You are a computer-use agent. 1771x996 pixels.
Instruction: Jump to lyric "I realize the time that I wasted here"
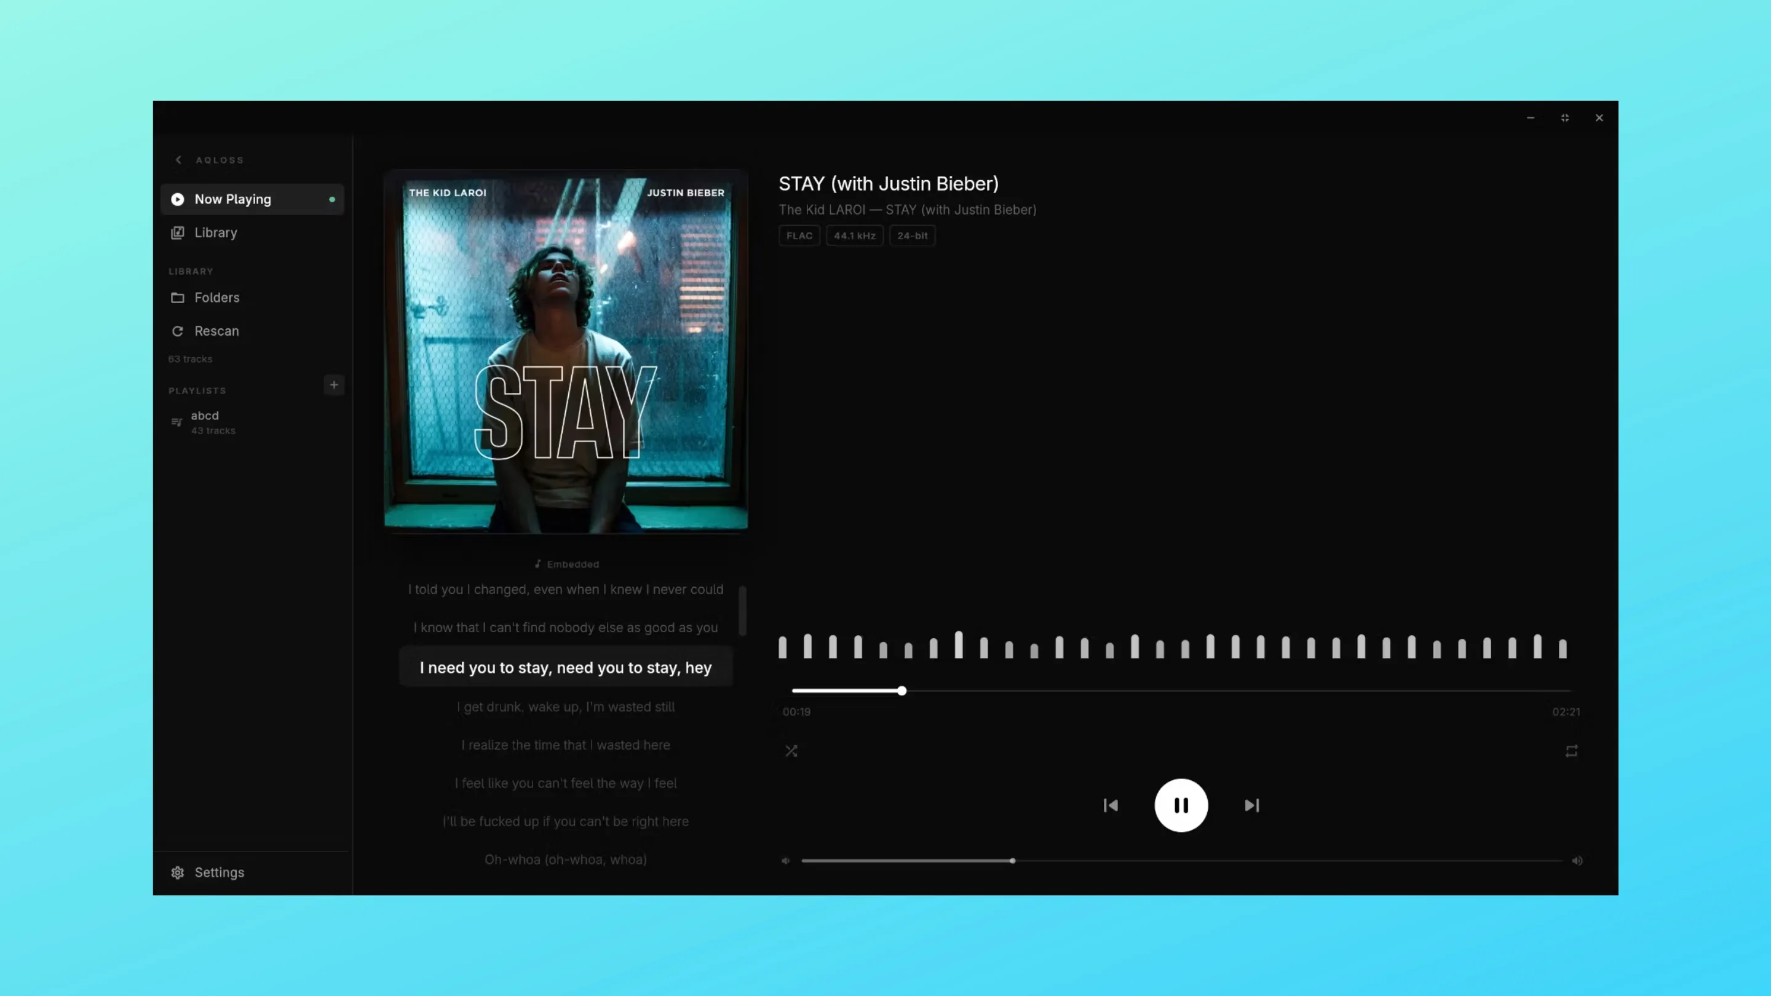click(566, 745)
